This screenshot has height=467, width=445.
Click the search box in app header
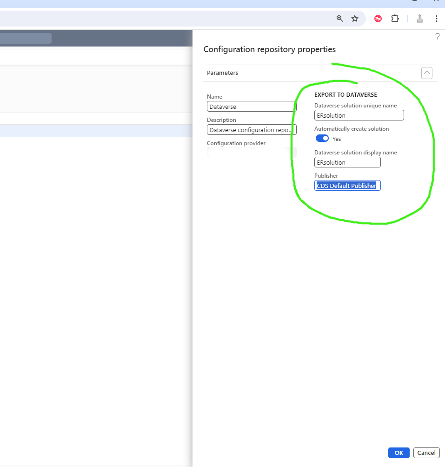coord(26,38)
